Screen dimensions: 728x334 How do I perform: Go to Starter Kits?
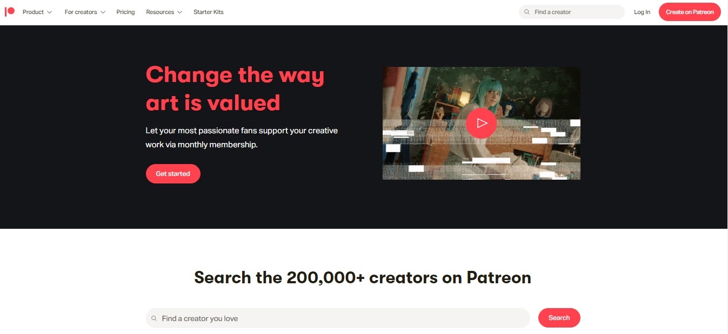click(x=209, y=12)
